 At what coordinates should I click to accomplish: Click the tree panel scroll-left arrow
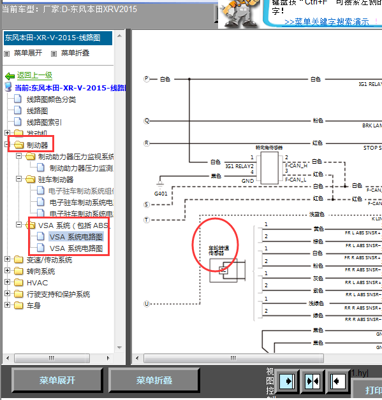8,358
